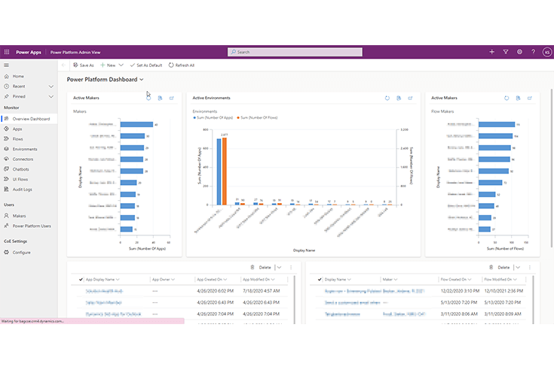Open the Maker column menu
This screenshot has width=554, height=370.
point(396,280)
